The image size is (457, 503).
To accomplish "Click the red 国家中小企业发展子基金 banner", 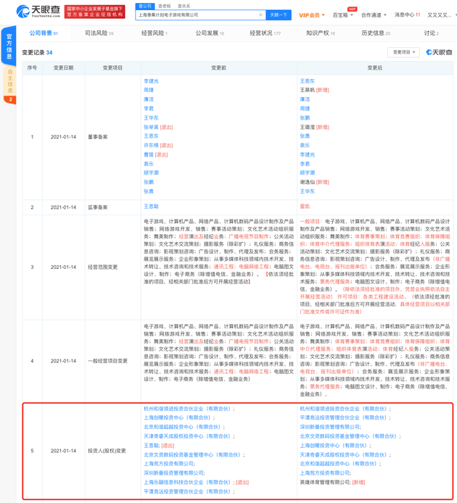I will (95, 12).
